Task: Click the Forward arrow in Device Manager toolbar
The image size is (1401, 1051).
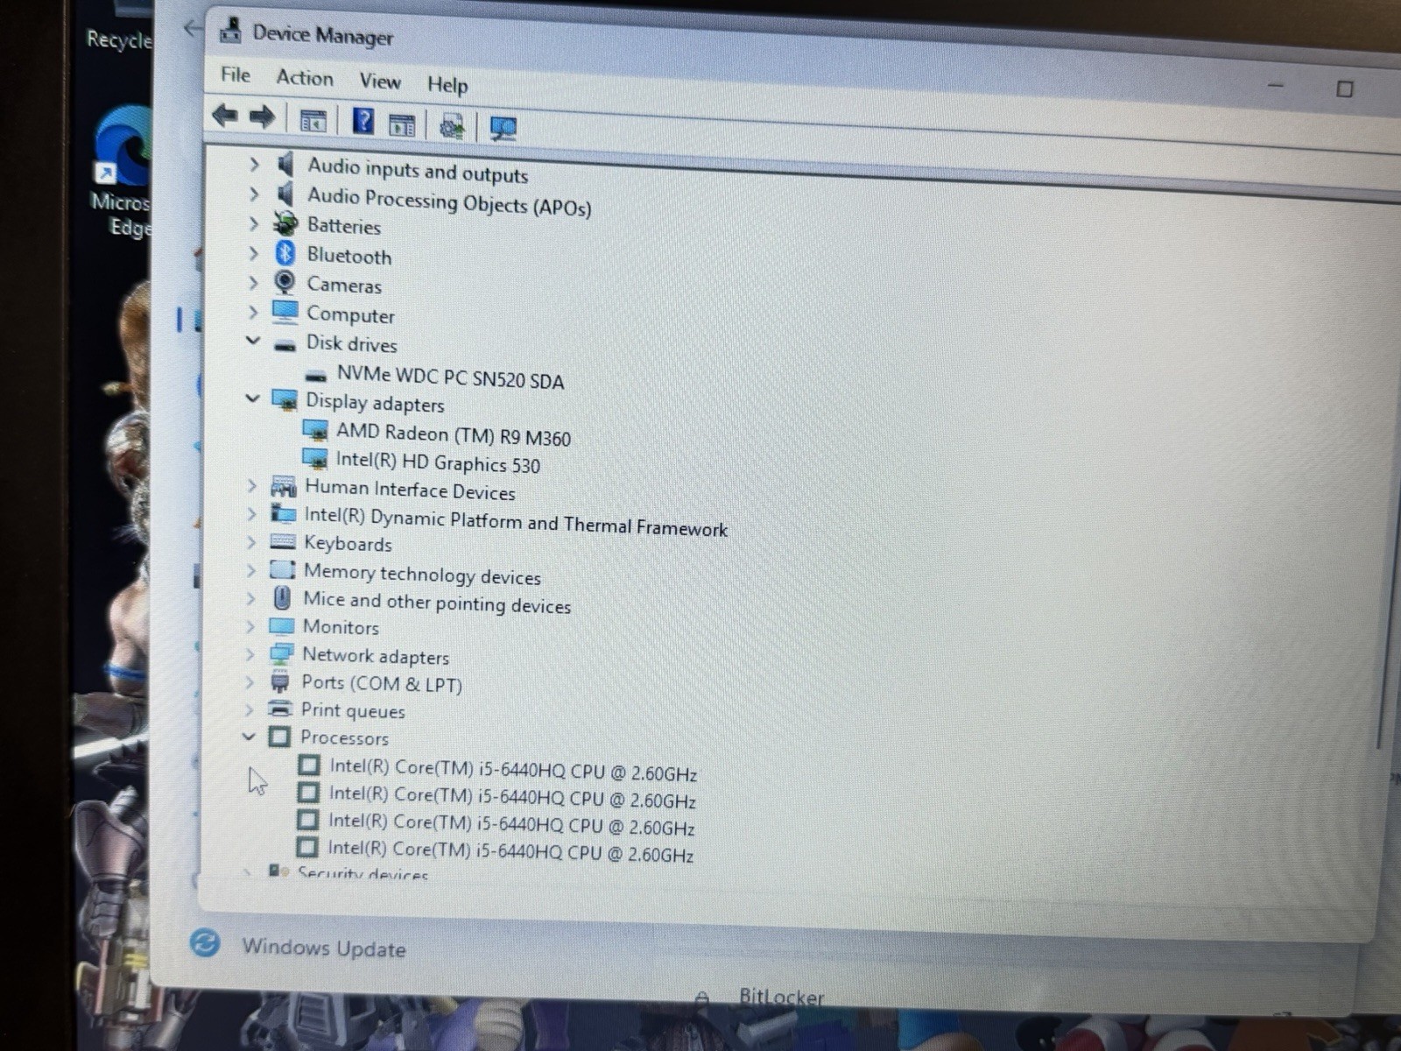Action: click(x=262, y=116)
